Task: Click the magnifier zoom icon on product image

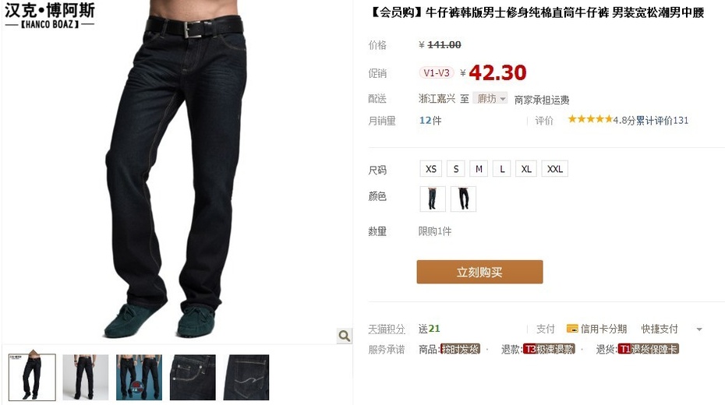Action: (x=344, y=336)
